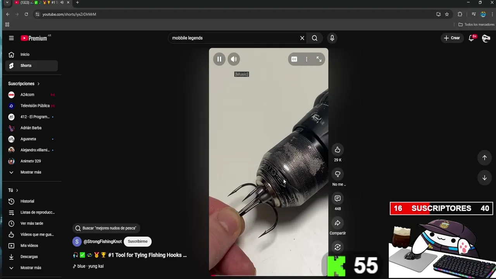The height and width of the screenshot is (279, 496).
Task: Enter fullscreen on the Short
Action: (x=319, y=59)
